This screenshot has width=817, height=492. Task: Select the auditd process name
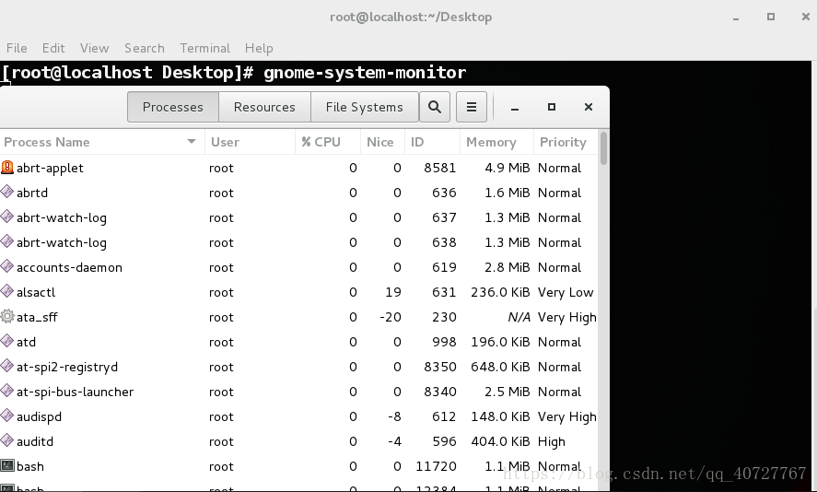[x=35, y=441]
